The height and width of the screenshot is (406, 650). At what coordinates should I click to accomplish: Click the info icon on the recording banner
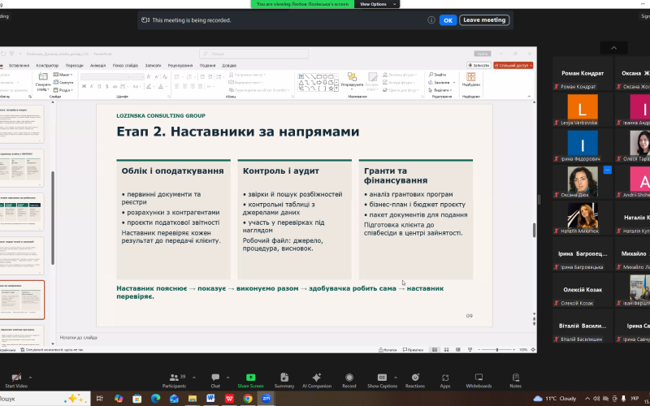(x=431, y=19)
